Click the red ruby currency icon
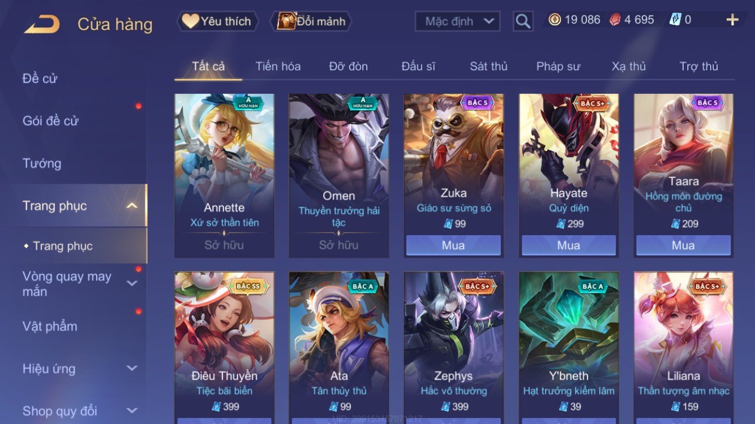755x424 pixels. [615, 20]
